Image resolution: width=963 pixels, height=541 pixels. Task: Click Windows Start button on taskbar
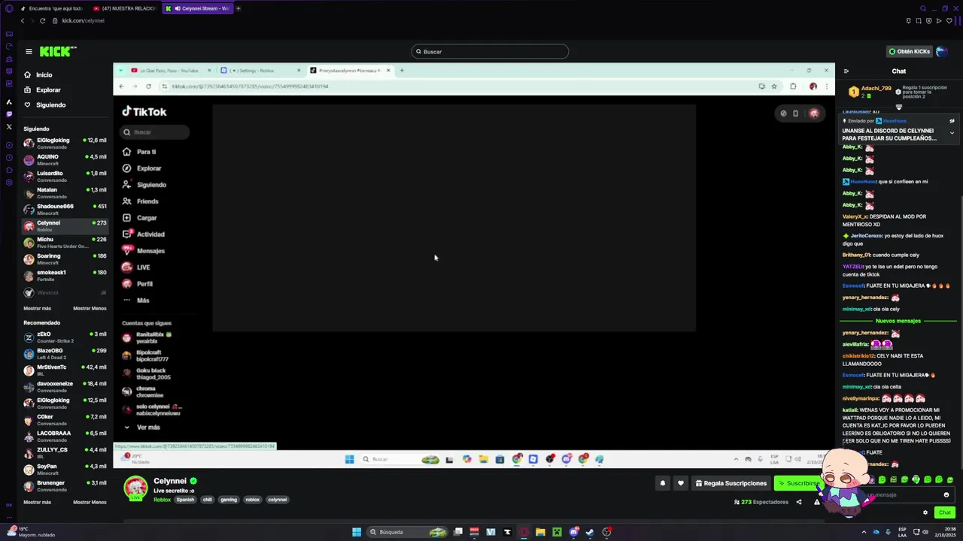point(357,532)
